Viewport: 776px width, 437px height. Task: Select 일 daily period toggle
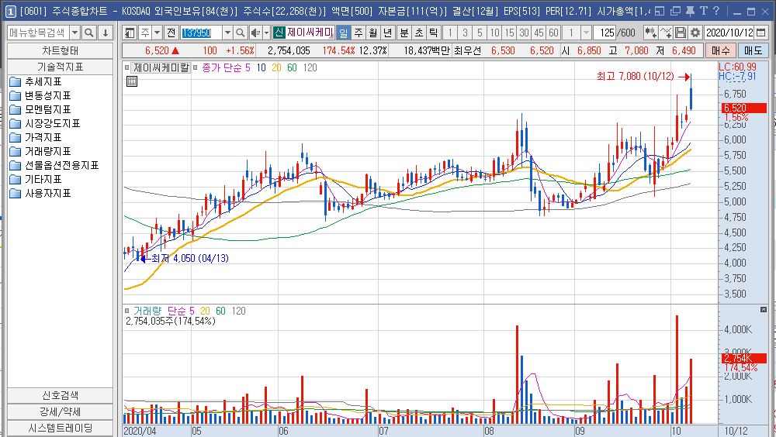tap(343, 33)
